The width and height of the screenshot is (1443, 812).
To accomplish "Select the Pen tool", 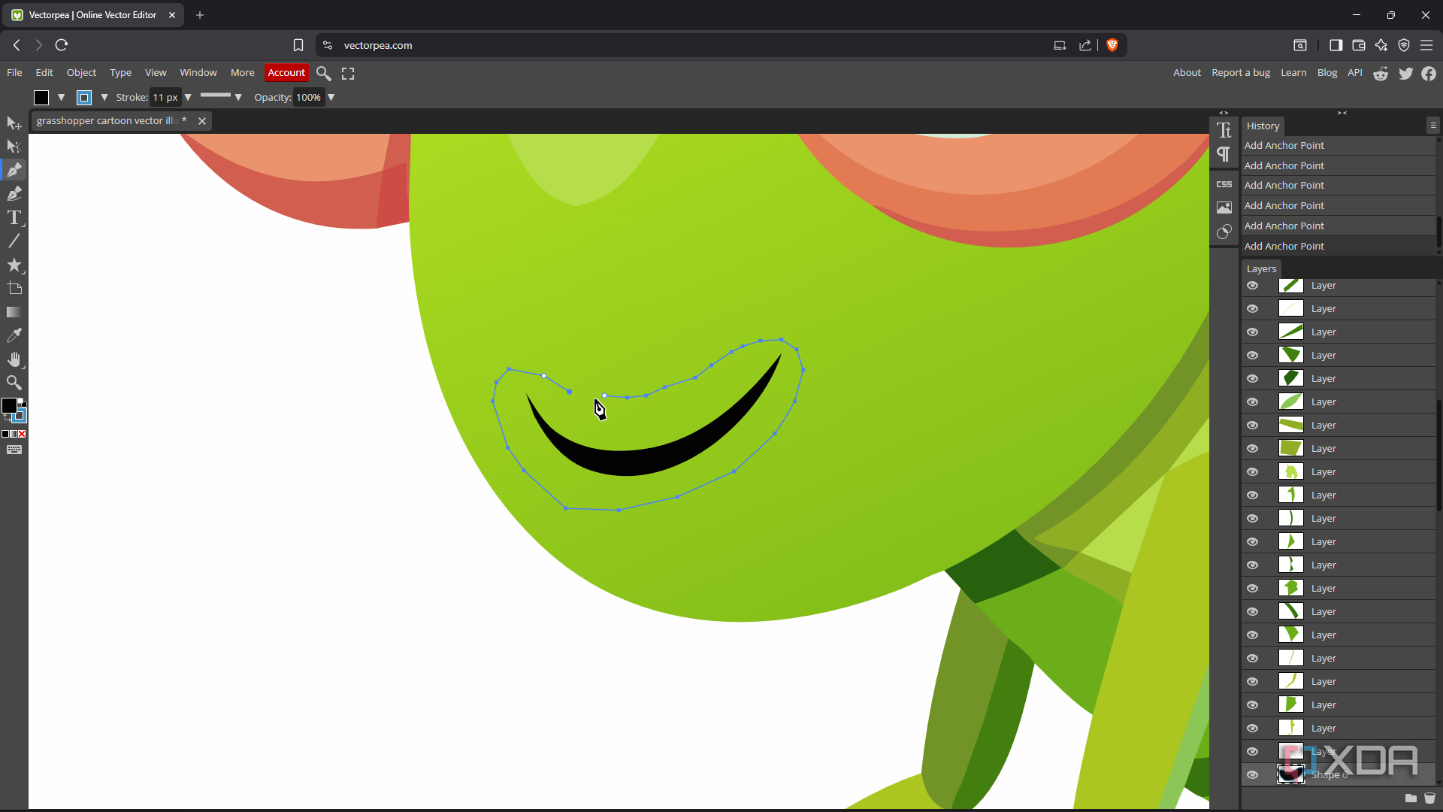I will [14, 170].
